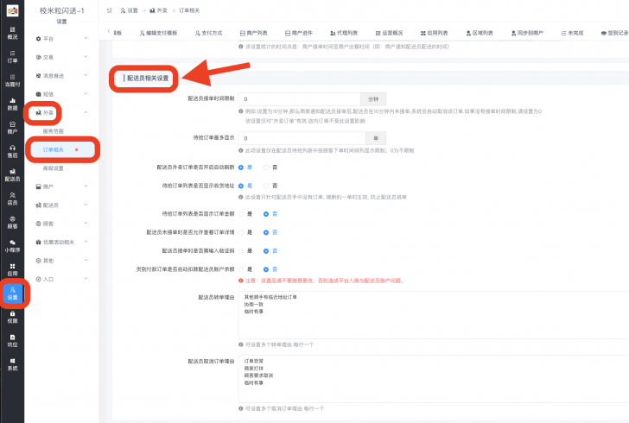The width and height of the screenshot is (629, 423).
Task: Switch to the 运营概况 tab
Action: click(389, 33)
